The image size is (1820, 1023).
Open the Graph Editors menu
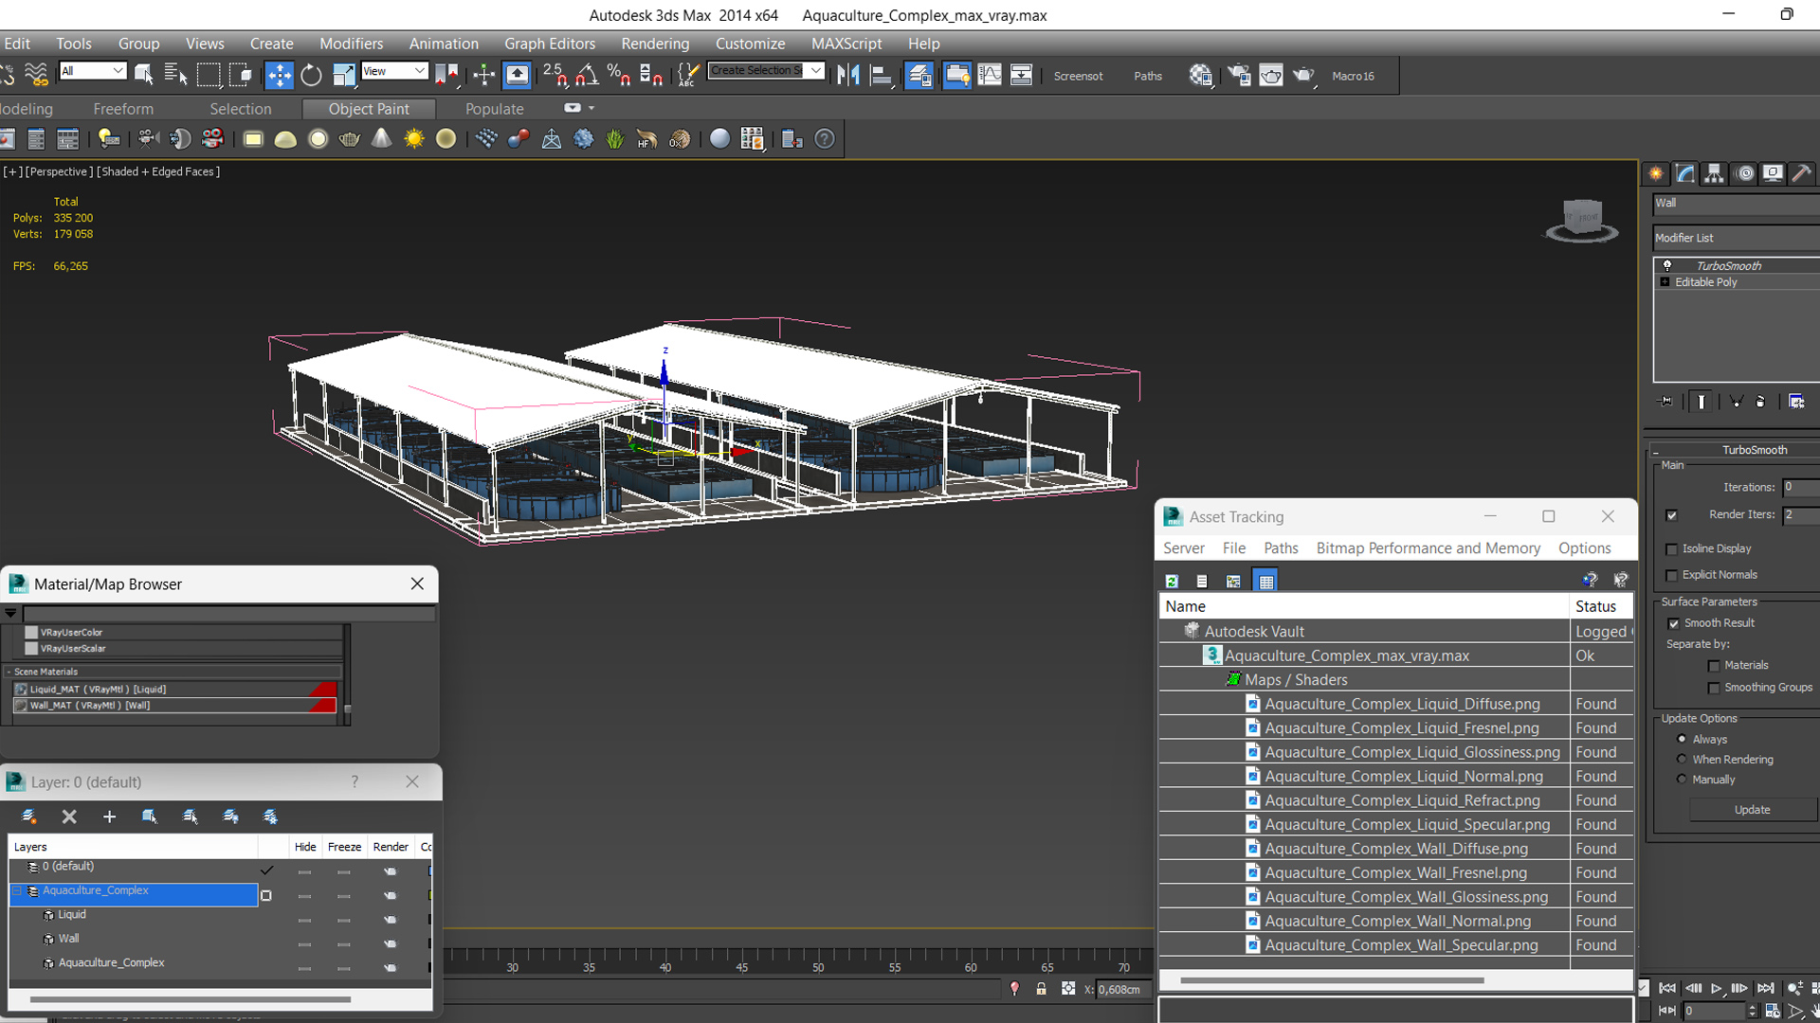point(550,44)
